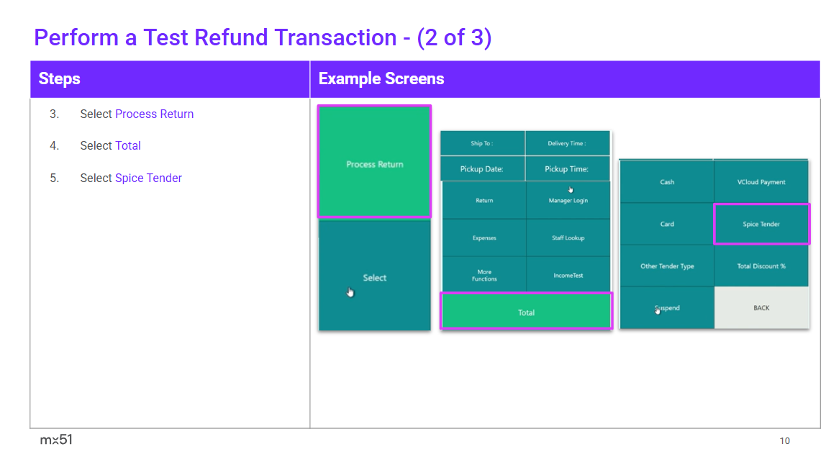Viewport: 831px width, 467px height.
Task: Click the Select tile below Process Return
Action: click(374, 277)
